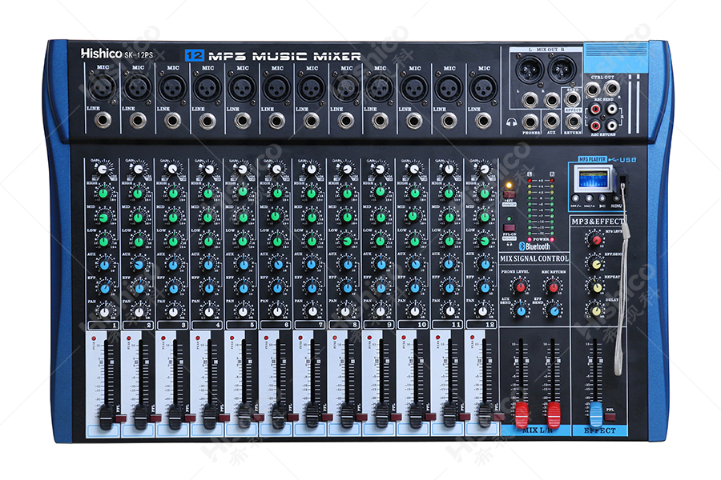The width and height of the screenshot is (721, 480).
Task: Select the MIX OUT R quarter-inch jack
Action: (551, 100)
